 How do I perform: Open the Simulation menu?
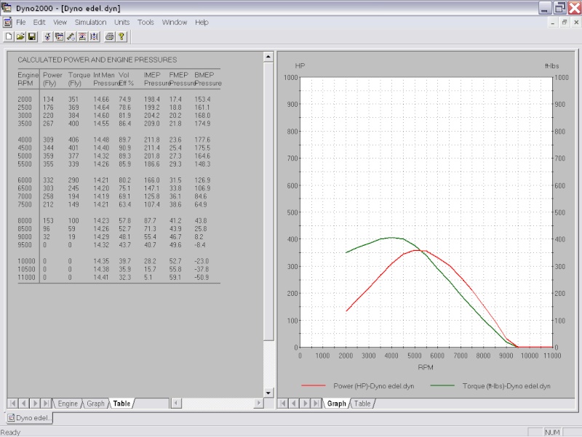click(x=90, y=23)
